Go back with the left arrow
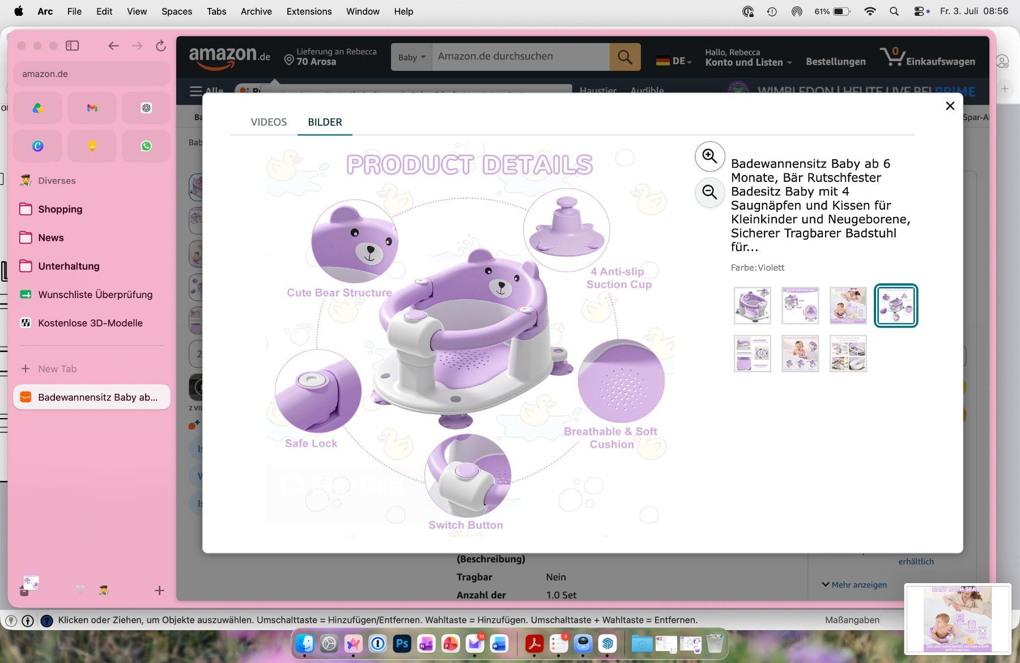1020x663 pixels. (x=113, y=45)
